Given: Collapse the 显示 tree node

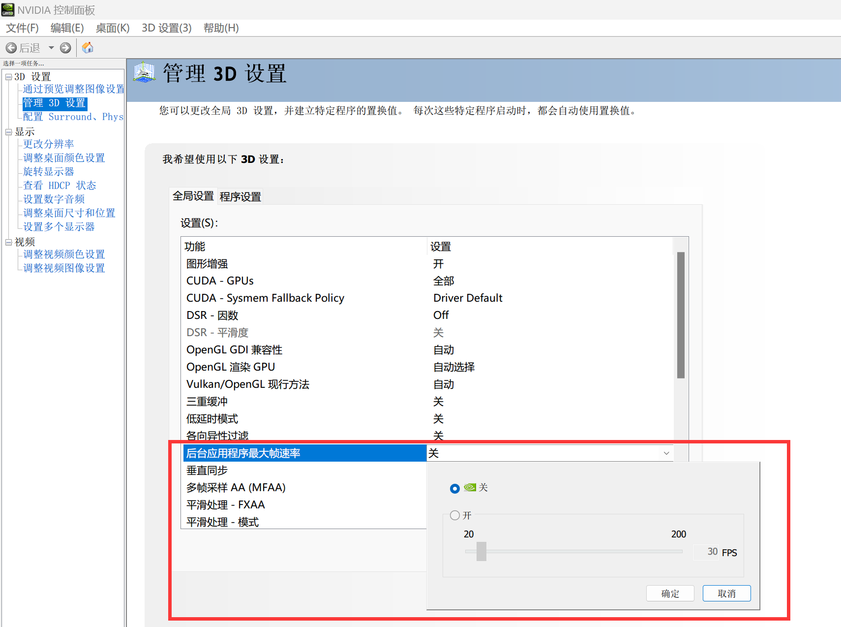Looking at the screenshot, I should [8, 132].
